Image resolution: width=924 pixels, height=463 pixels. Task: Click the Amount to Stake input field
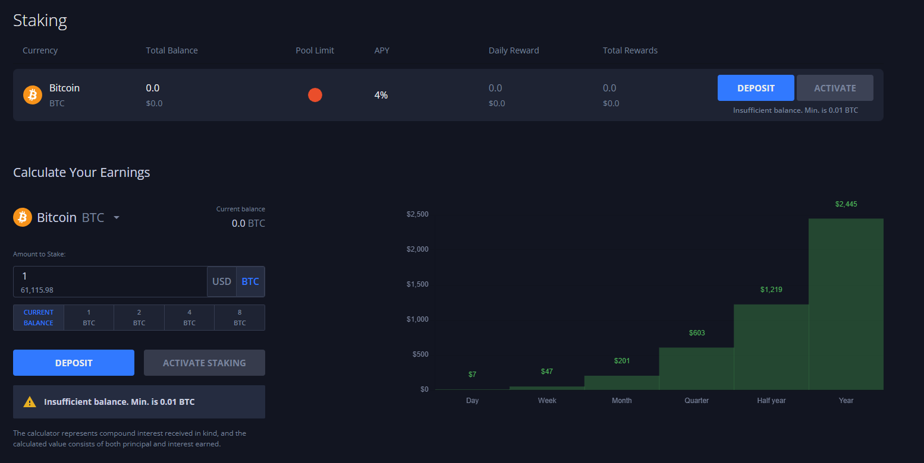(110, 277)
